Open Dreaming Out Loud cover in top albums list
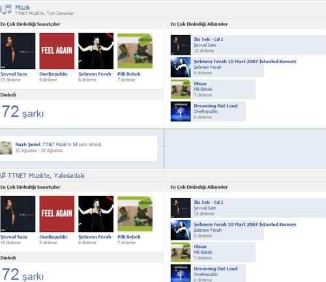This screenshot has height=282, width=326. 181,111
